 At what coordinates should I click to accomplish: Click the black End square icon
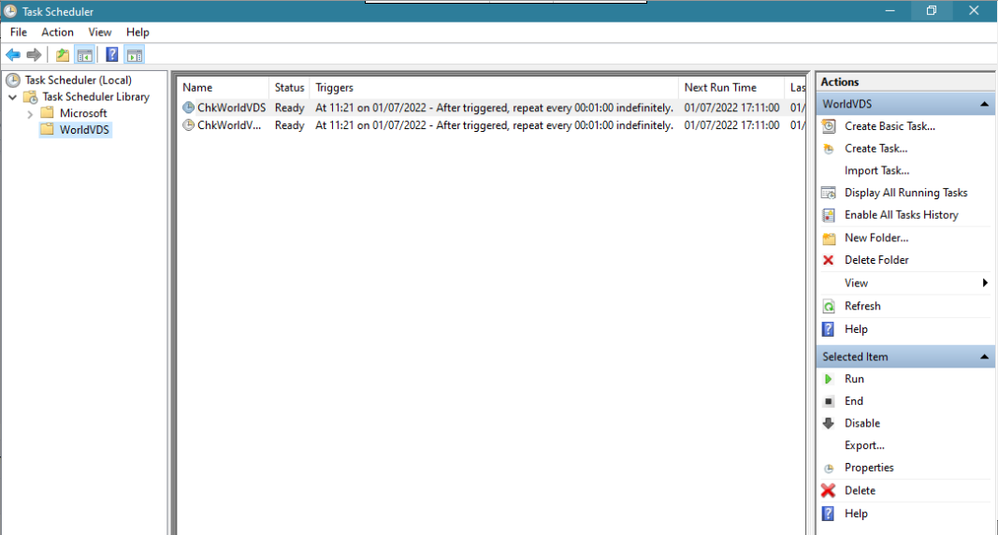point(829,401)
